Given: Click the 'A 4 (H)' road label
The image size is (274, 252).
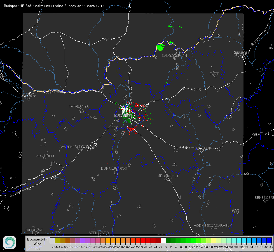Looking at the screenshot, I should point(184,148).
